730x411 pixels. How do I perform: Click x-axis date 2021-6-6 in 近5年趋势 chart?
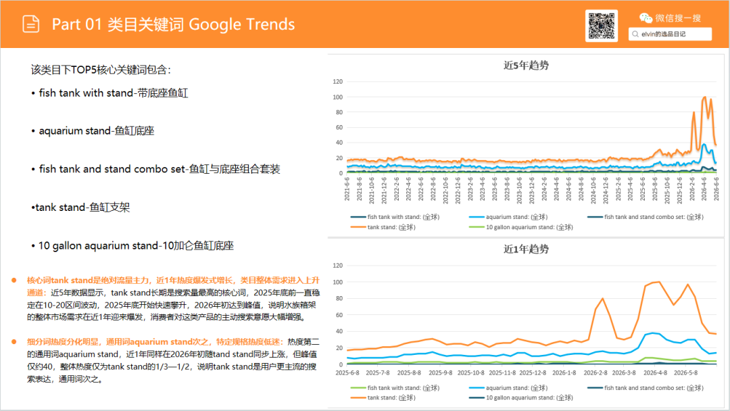click(x=347, y=189)
